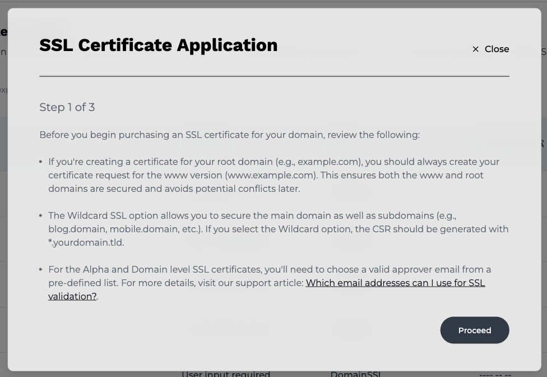This screenshot has width=547, height=377.
Task: Select the Wildcard SSL option bullet text
Action: coord(278,229)
